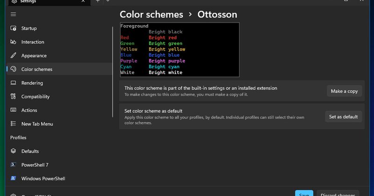Click the Bright blue preview text
This screenshot has width=374, height=196.
click(x=164, y=55)
